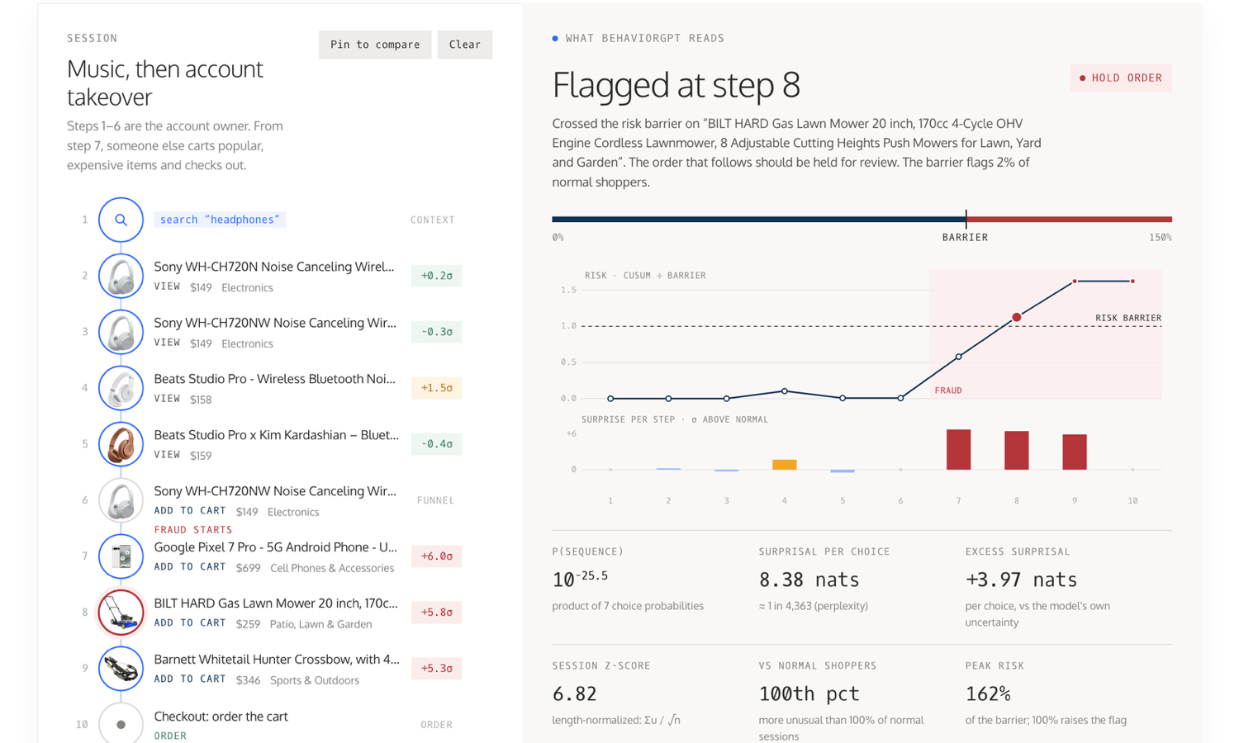Select the red step 7 surprise bar

point(958,450)
